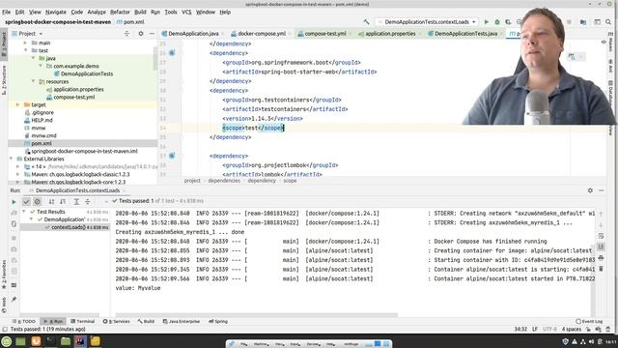Open the Linux Mint start menu
618x348 pixels.
(x=7, y=341)
